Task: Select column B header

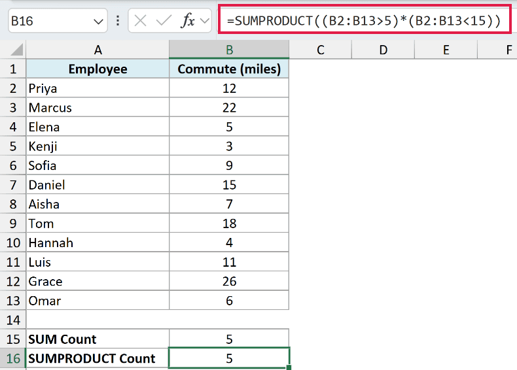Action: point(229,50)
